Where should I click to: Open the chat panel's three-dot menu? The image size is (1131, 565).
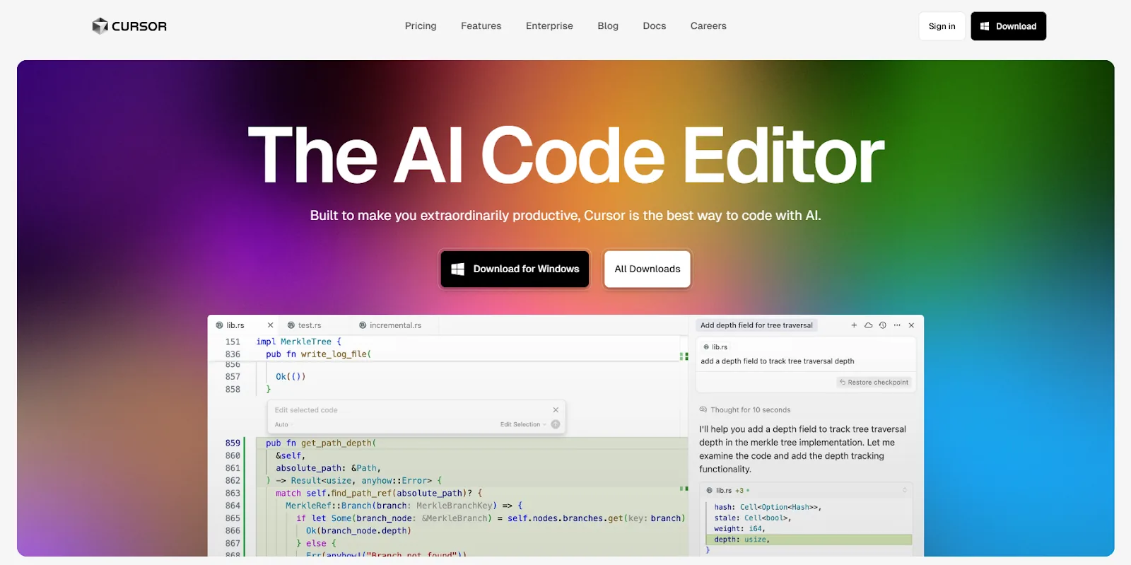point(897,325)
